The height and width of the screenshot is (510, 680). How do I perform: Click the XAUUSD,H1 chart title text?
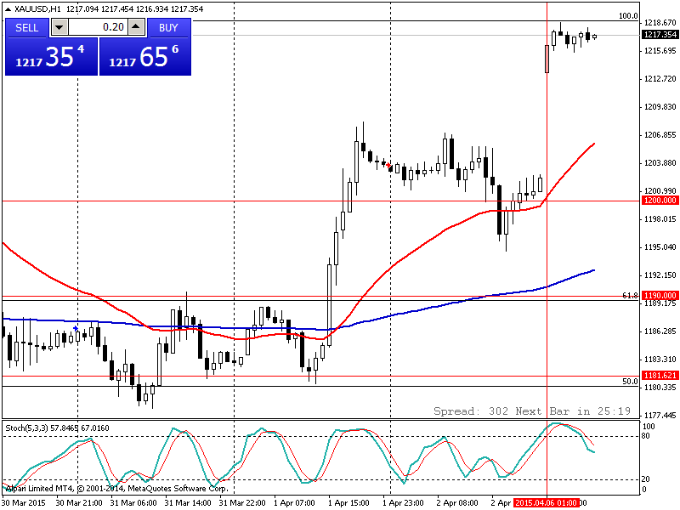click(x=37, y=8)
